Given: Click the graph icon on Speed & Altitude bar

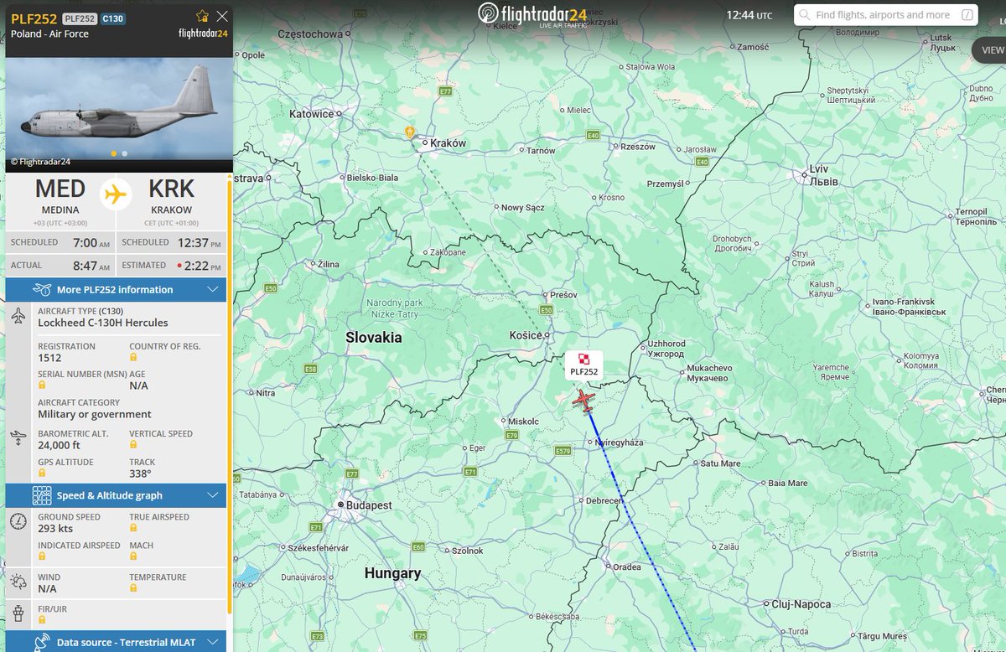Looking at the screenshot, I should pos(42,495).
